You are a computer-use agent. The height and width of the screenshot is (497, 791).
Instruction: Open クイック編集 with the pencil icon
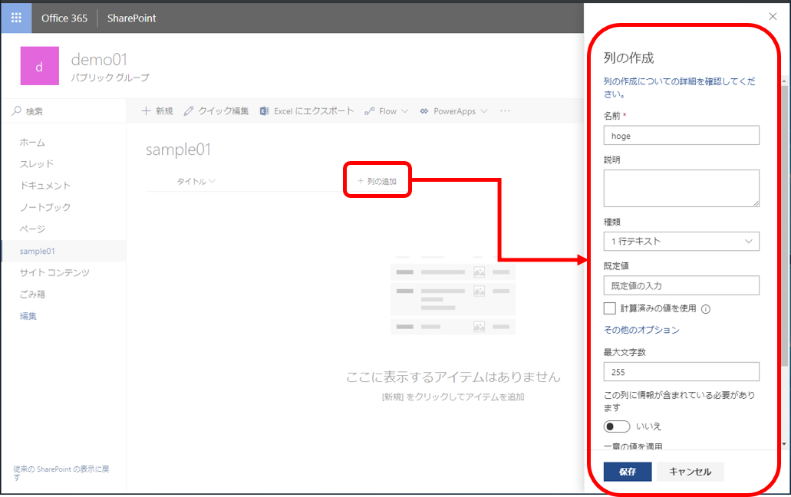coord(188,110)
